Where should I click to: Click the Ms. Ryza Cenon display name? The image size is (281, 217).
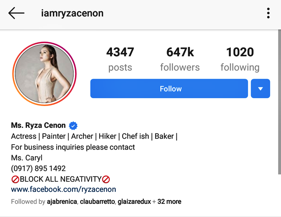(x=38, y=125)
